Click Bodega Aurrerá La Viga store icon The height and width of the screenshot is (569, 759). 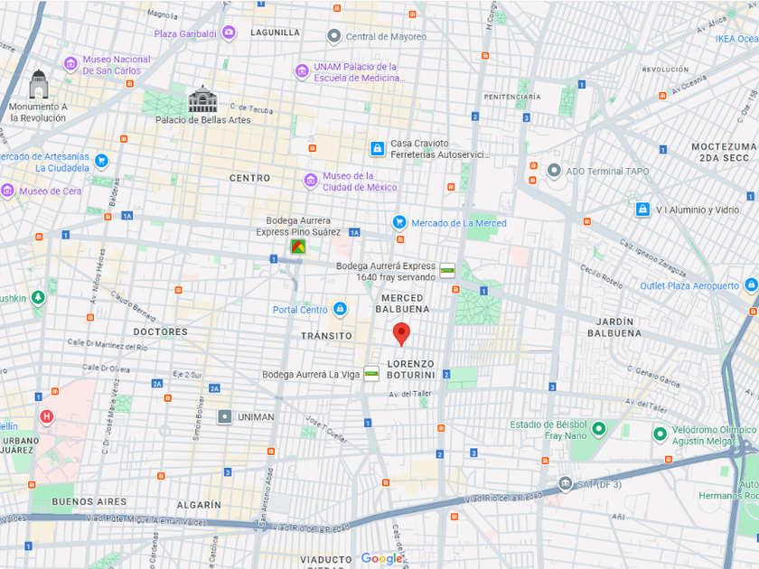pos(371,373)
